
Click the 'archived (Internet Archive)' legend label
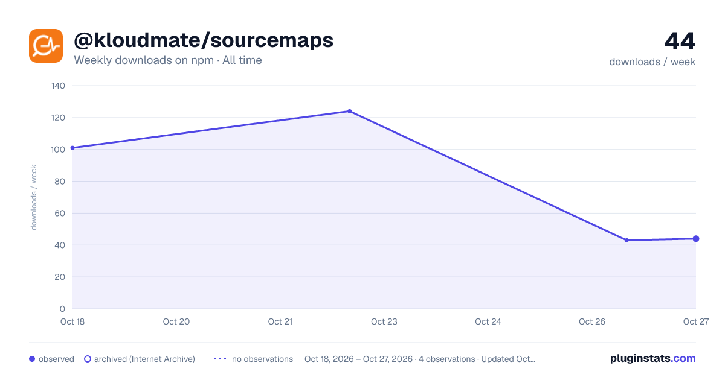(144, 359)
